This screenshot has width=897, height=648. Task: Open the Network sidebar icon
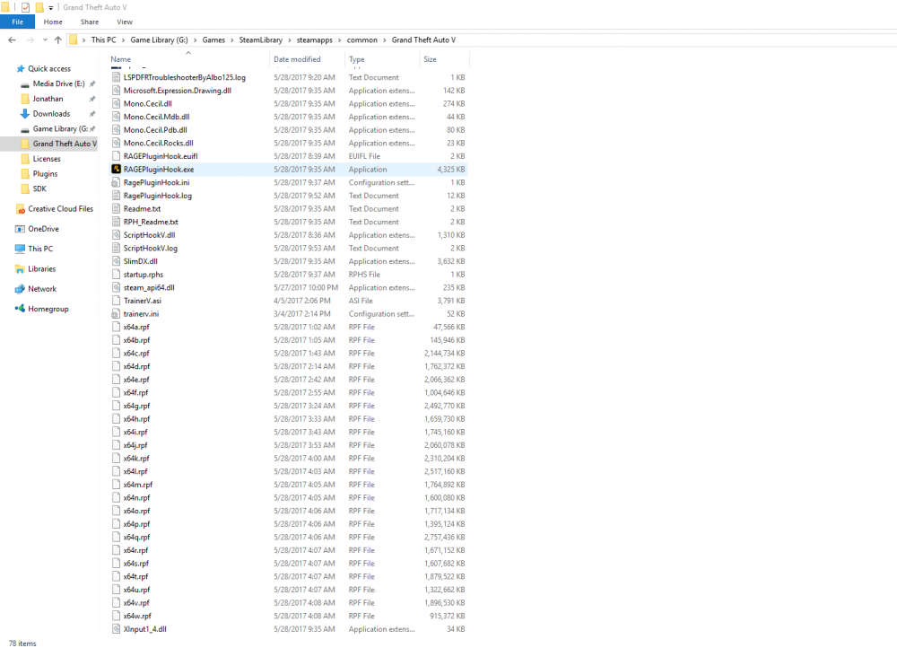[x=20, y=289]
